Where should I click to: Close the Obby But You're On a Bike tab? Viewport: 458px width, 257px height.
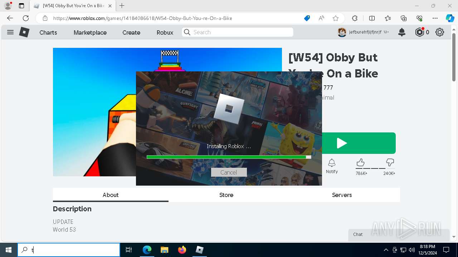tap(110, 6)
